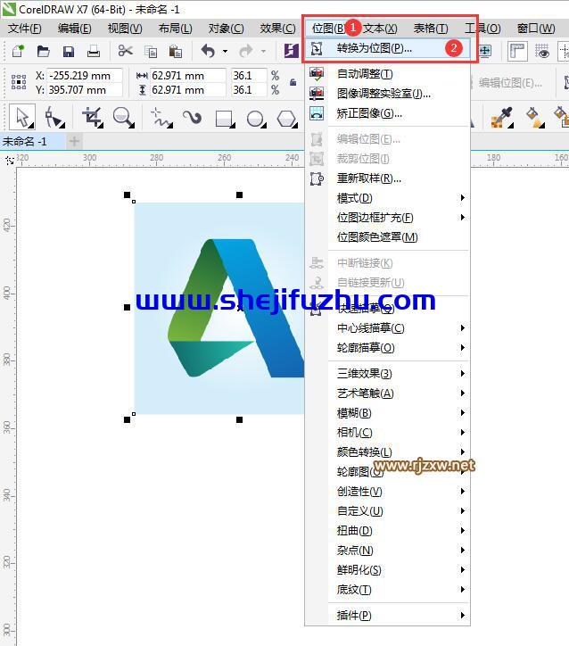Click the object width field

[x=188, y=75]
